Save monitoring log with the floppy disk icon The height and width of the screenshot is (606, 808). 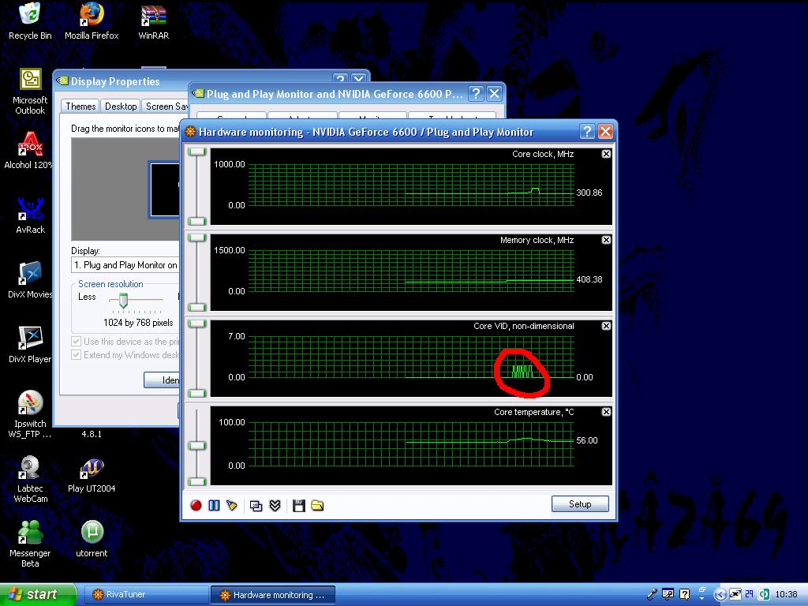(x=298, y=505)
